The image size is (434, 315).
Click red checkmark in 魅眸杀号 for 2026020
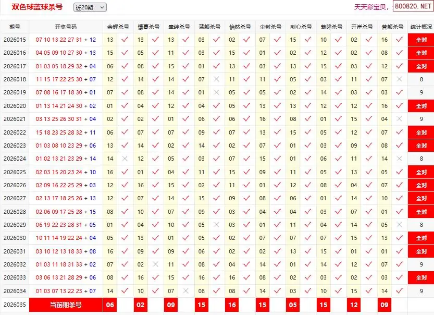338,106
